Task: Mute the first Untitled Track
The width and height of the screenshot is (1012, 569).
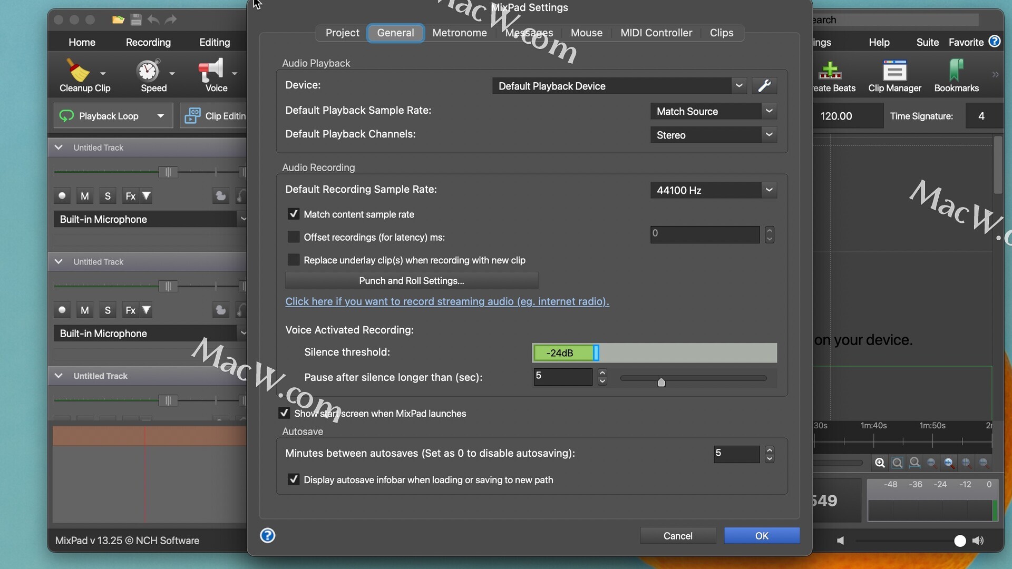Action: (x=85, y=197)
